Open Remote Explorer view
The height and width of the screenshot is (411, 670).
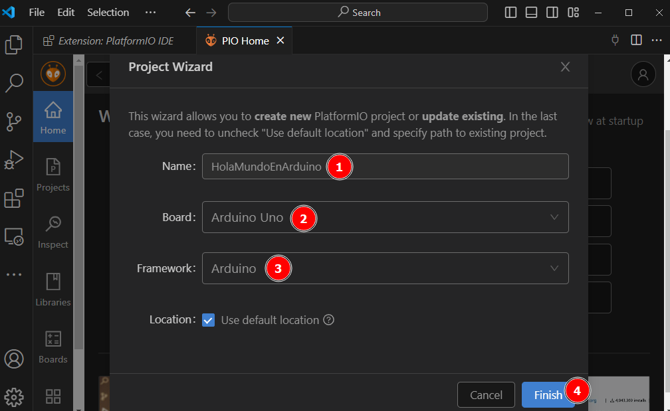tap(14, 236)
